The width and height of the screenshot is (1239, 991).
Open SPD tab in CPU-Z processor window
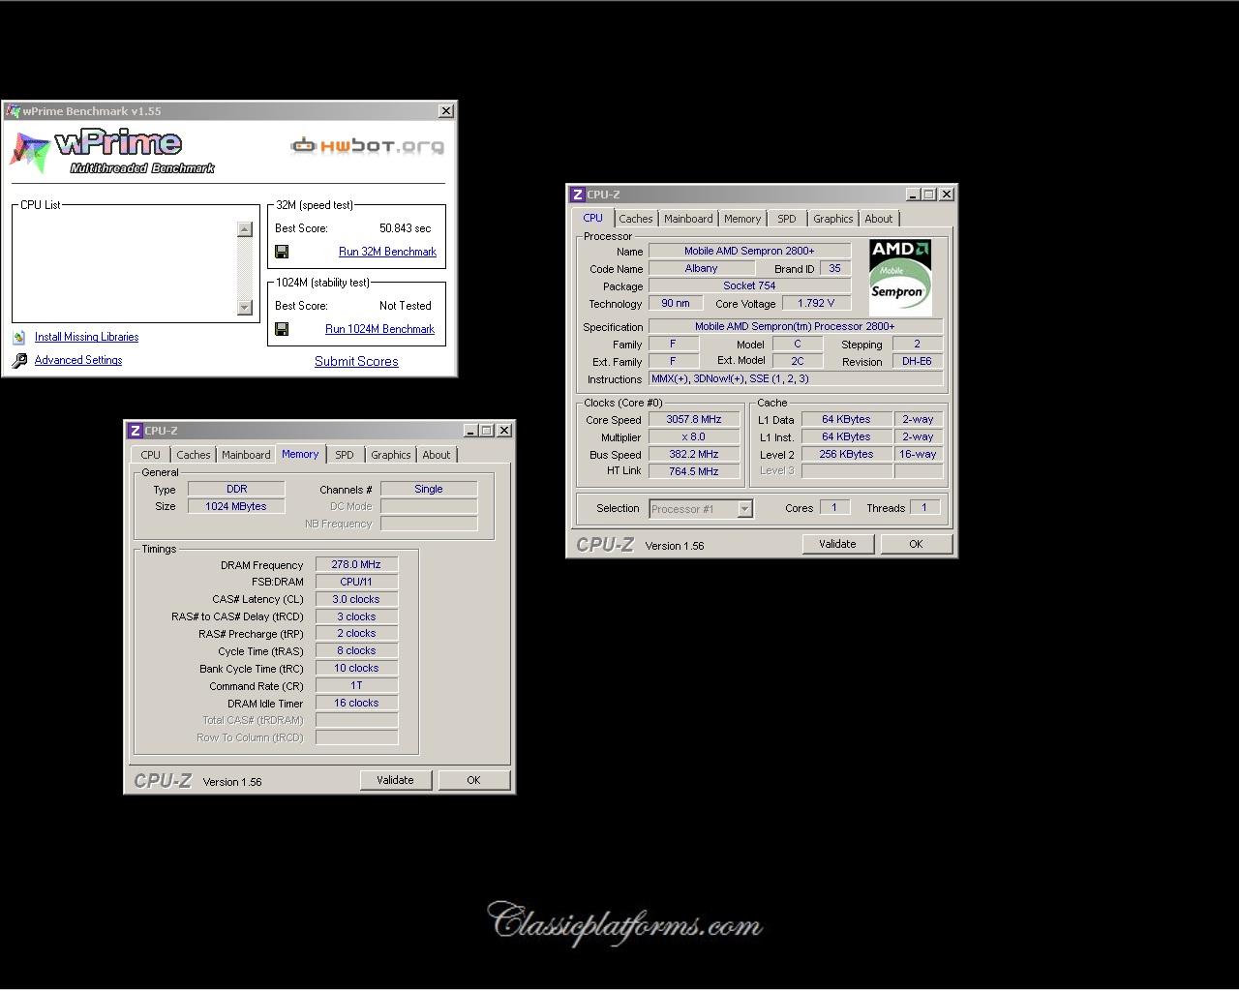(787, 219)
